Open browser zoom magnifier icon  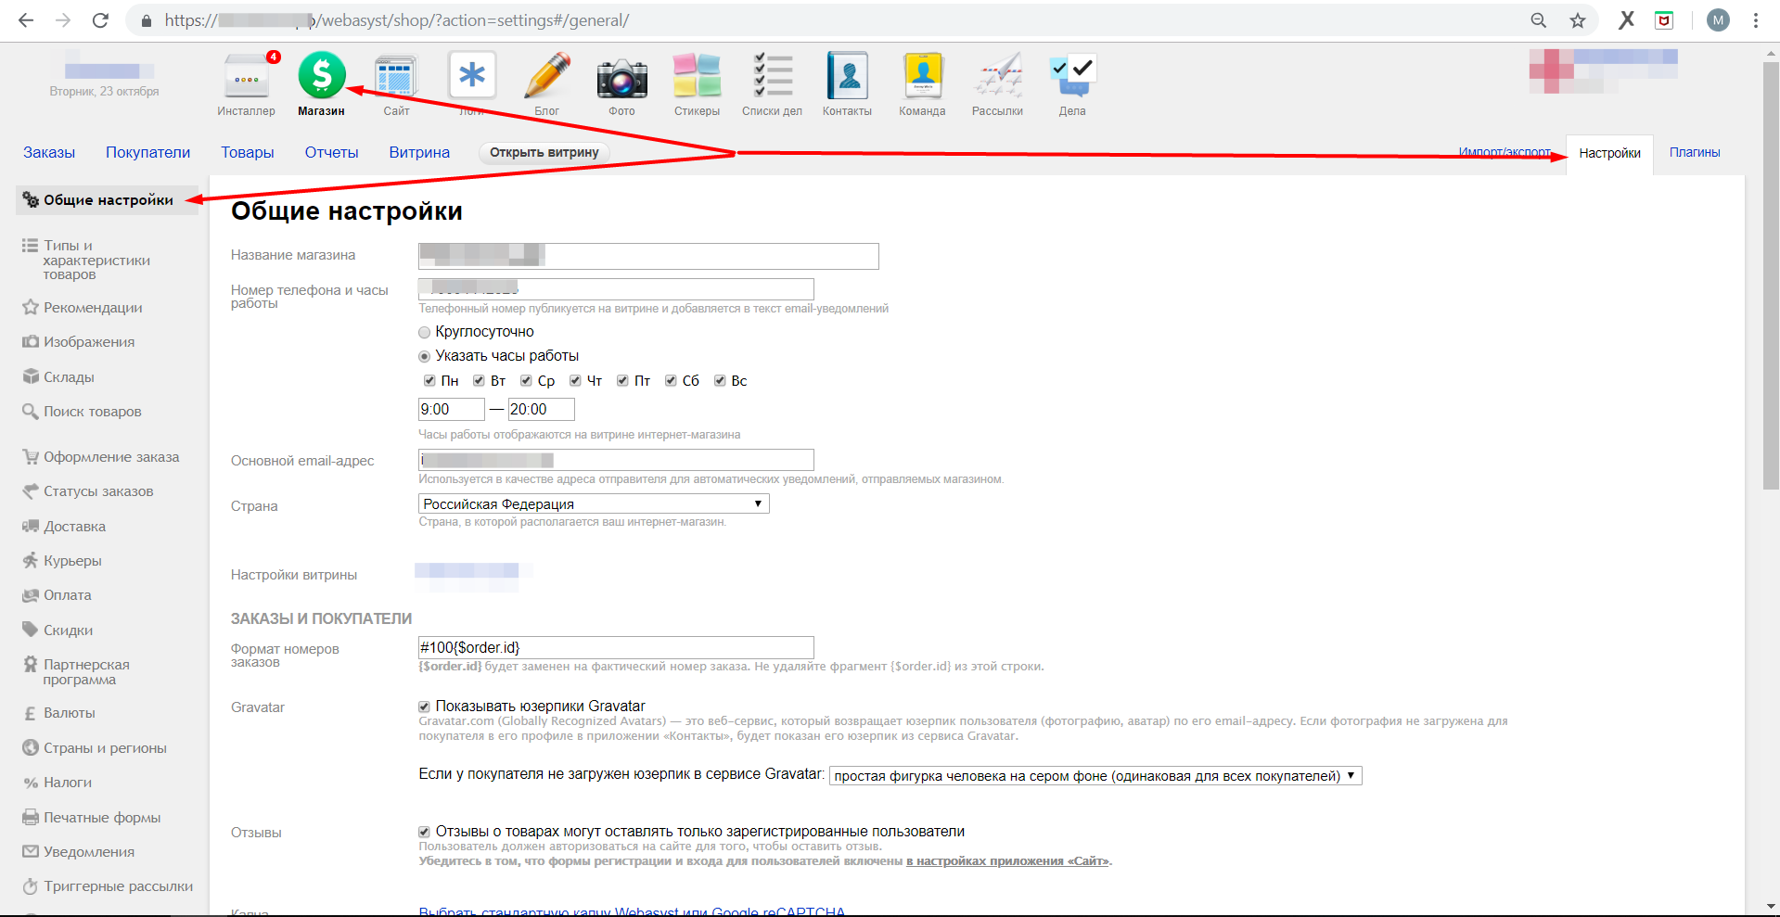click(1538, 20)
